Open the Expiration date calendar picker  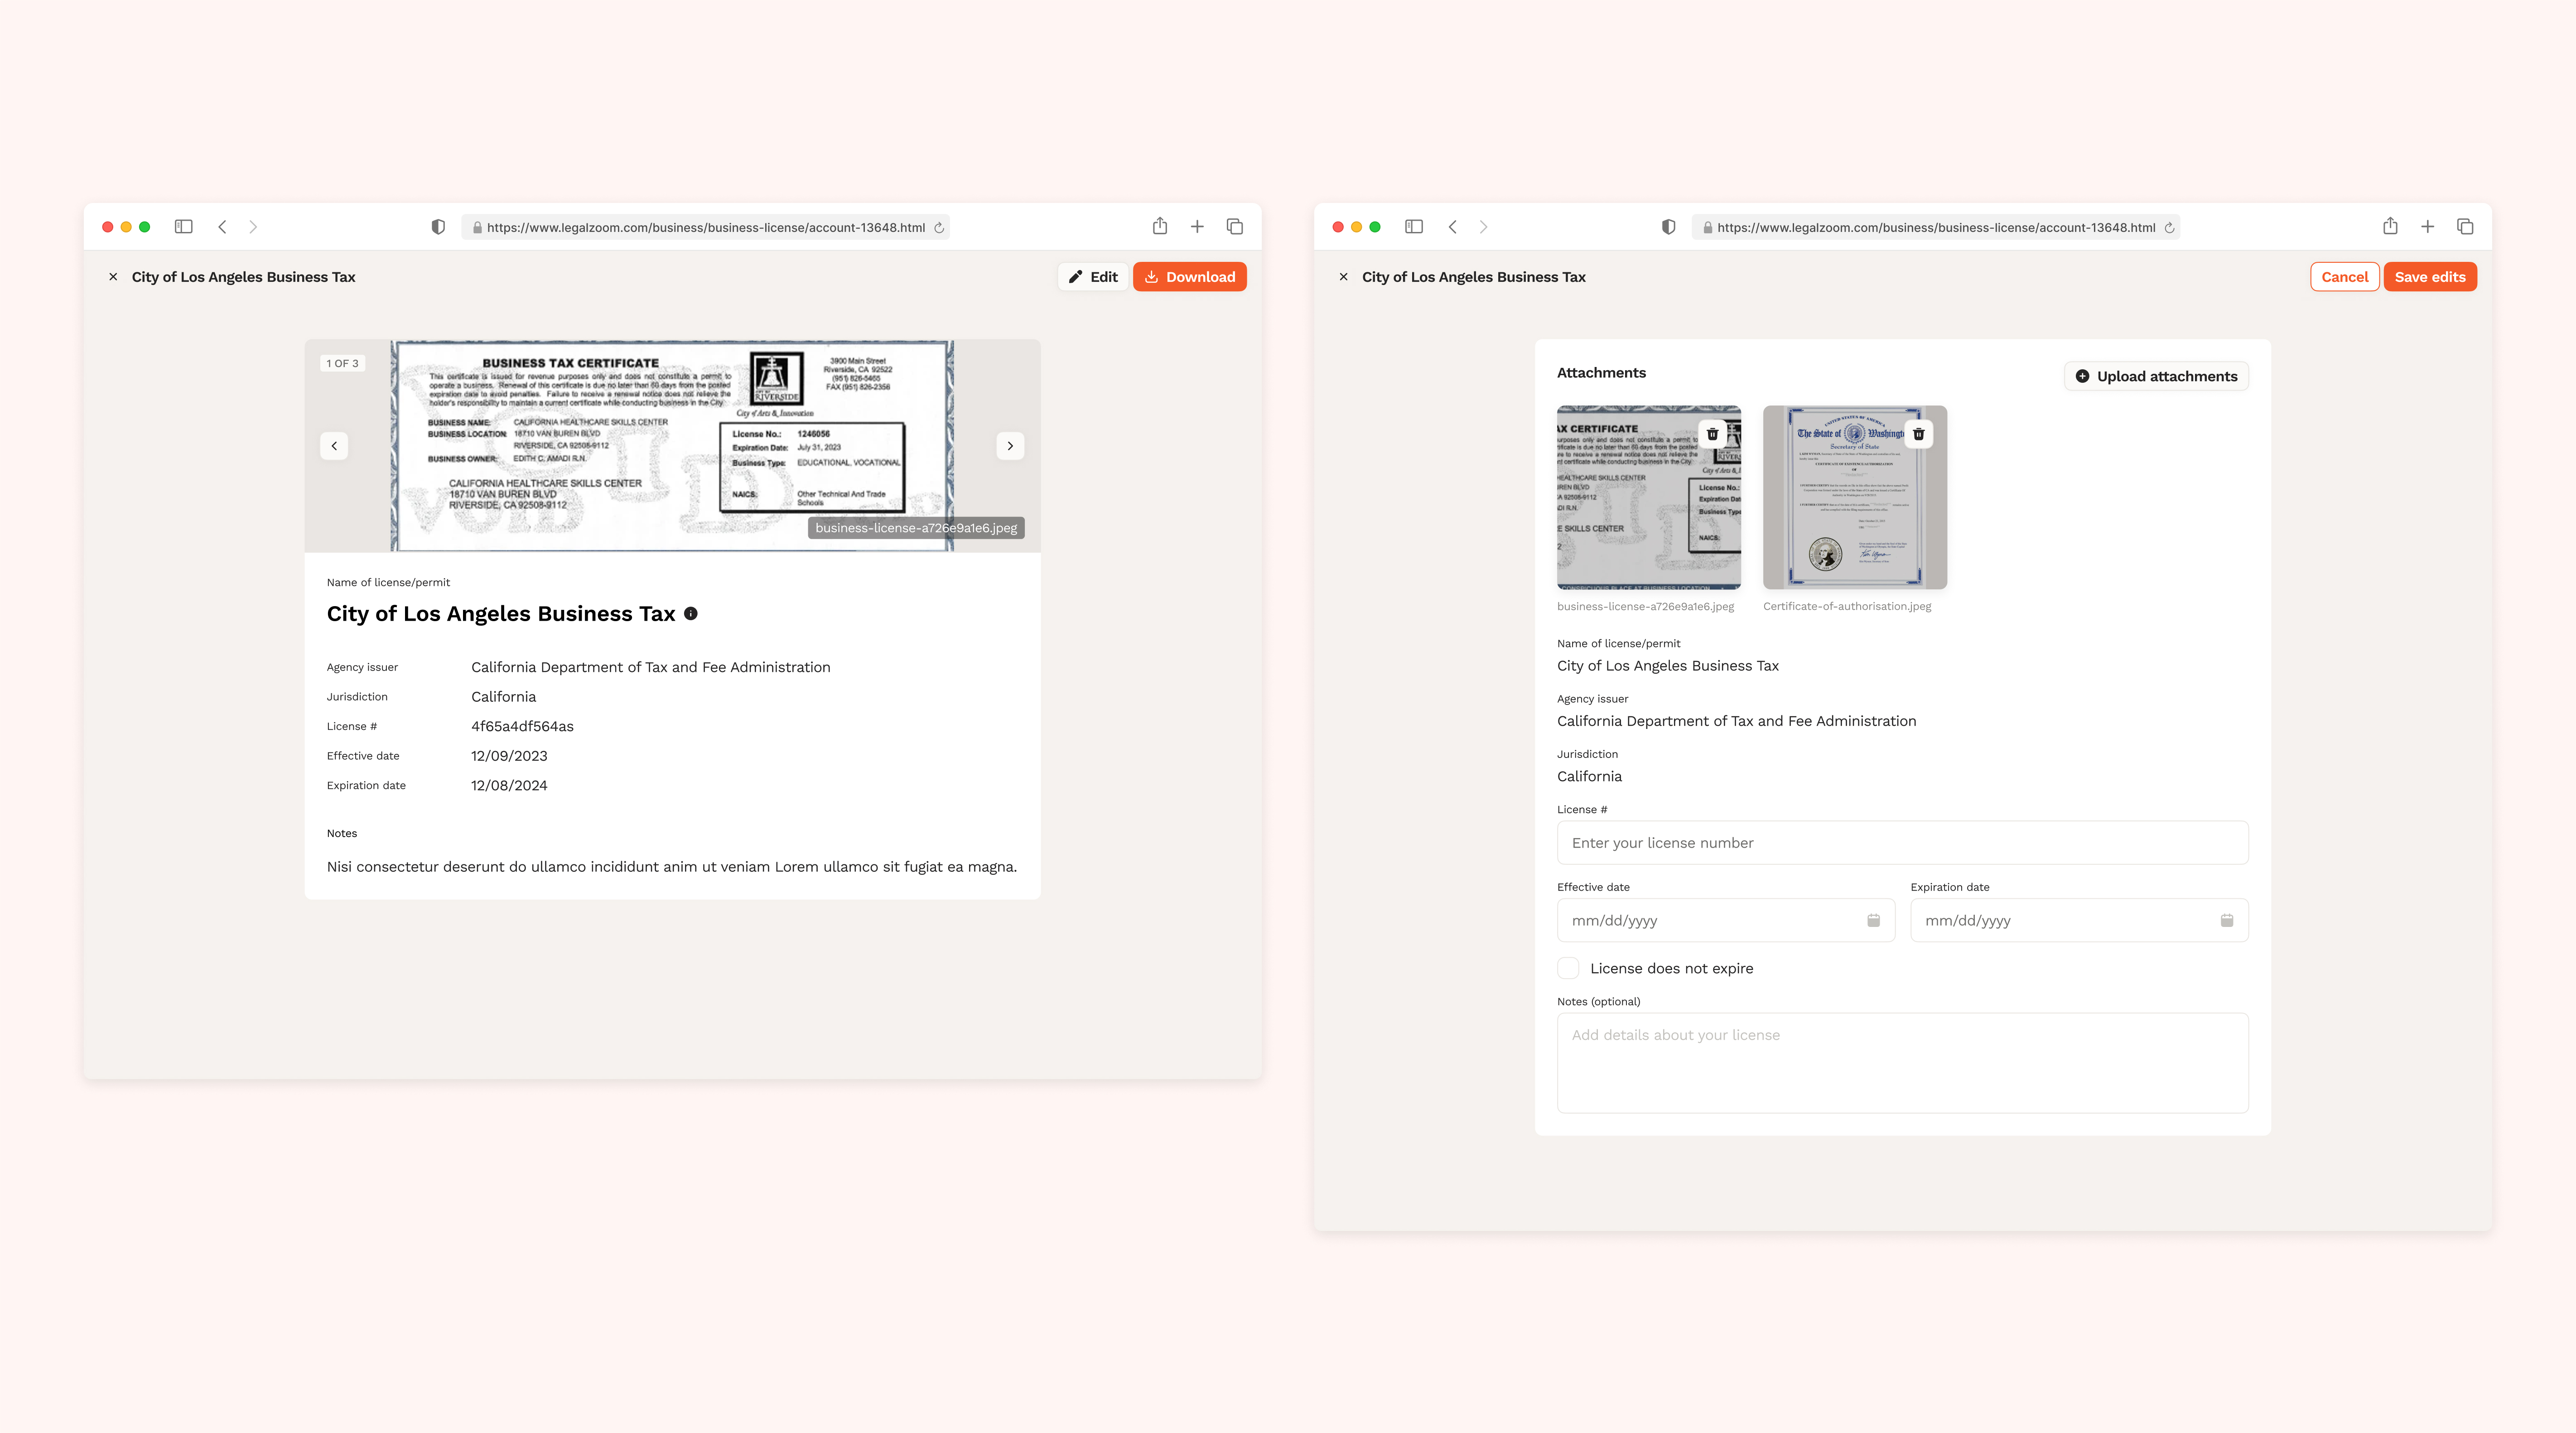(2227, 920)
